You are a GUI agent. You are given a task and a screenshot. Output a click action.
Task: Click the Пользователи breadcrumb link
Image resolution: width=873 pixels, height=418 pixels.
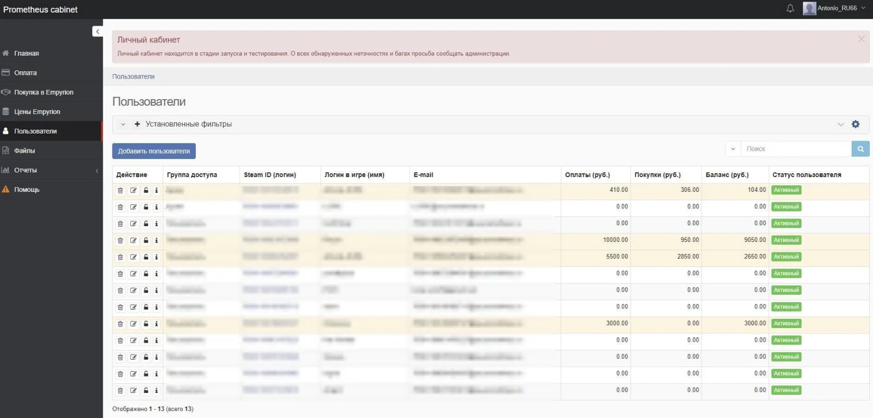pos(133,77)
